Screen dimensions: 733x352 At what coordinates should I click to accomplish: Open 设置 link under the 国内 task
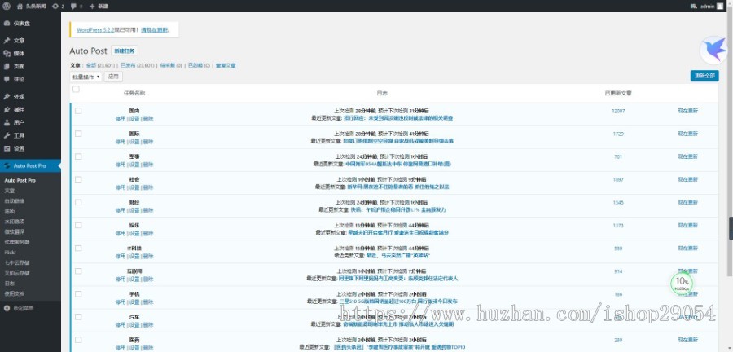[134, 119]
